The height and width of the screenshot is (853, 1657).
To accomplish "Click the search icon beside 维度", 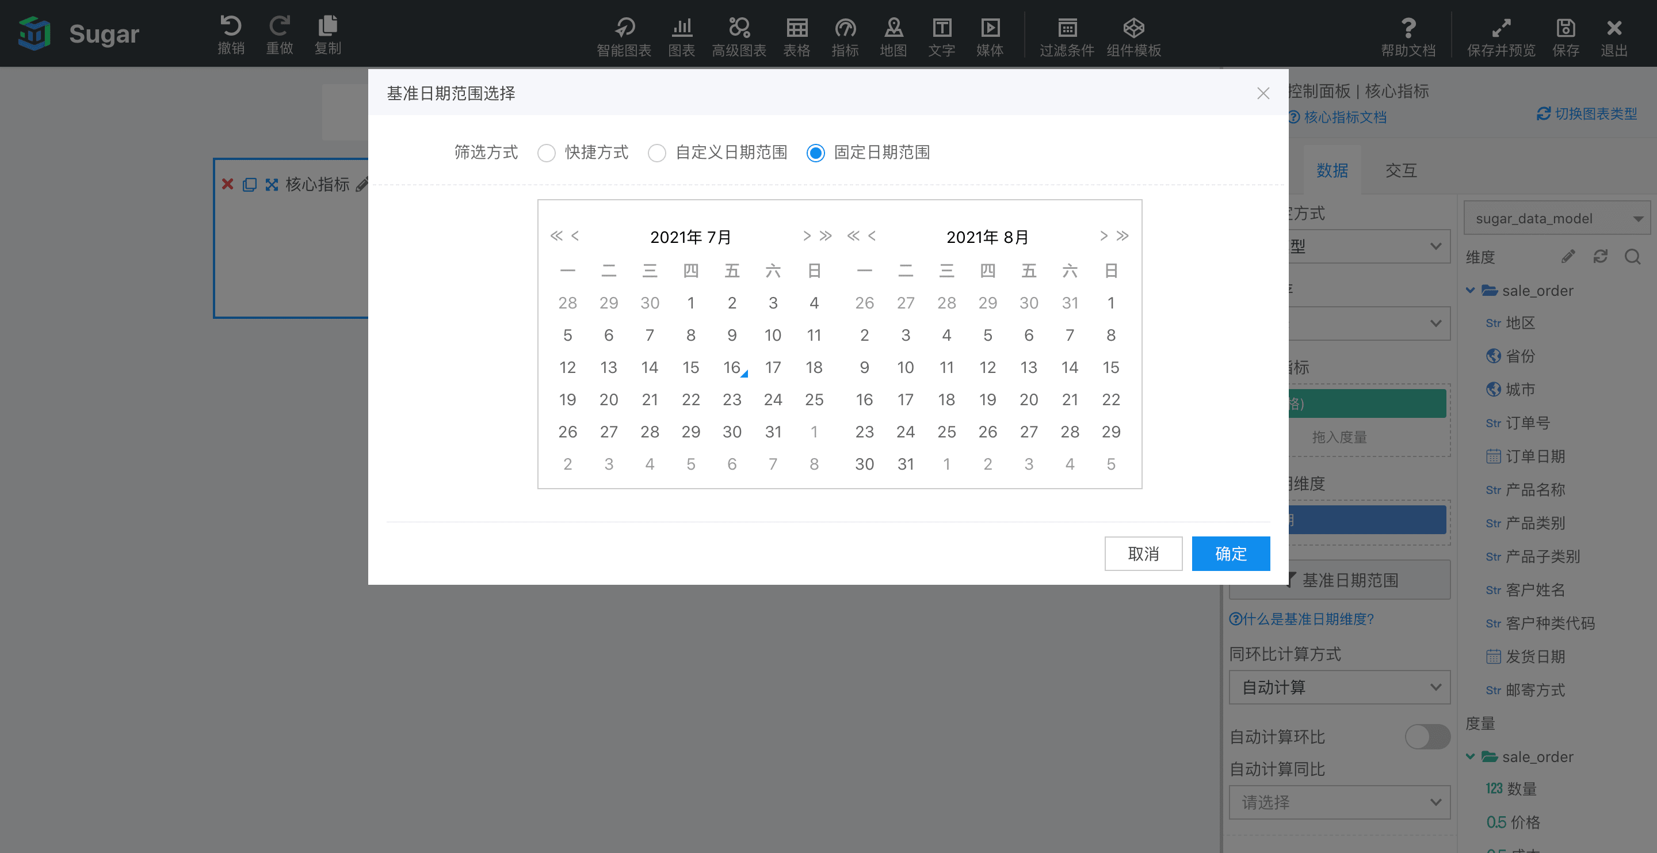I will 1632,257.
